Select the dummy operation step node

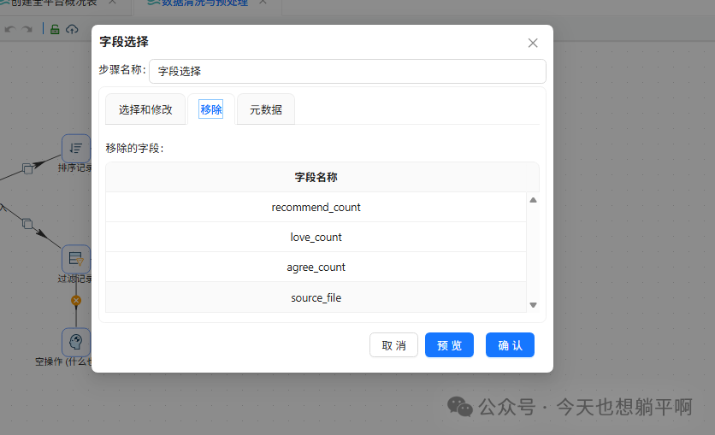76,342
